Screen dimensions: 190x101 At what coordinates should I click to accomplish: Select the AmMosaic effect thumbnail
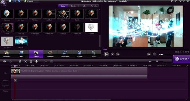[21, 14]
